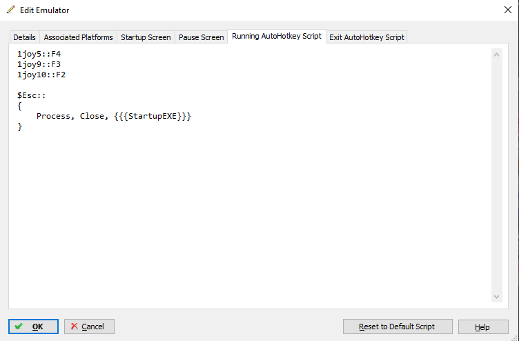Click the pencil icon in title bar
Image resolution: width=519 pixels, height=341 pixels.
tap(10, 10)
